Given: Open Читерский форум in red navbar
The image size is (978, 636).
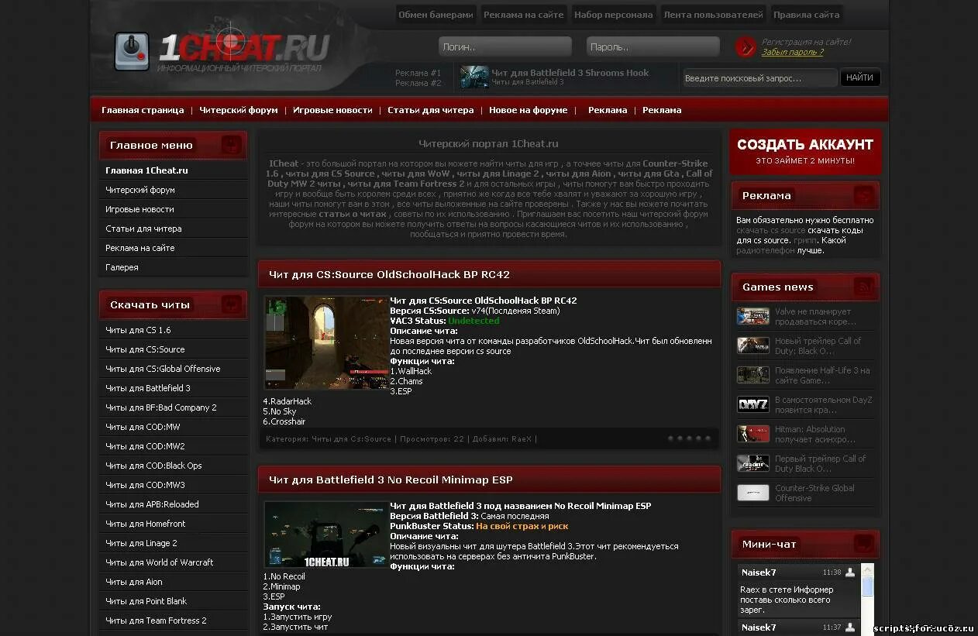Looking at the screenshot, I should coord(239,110).
